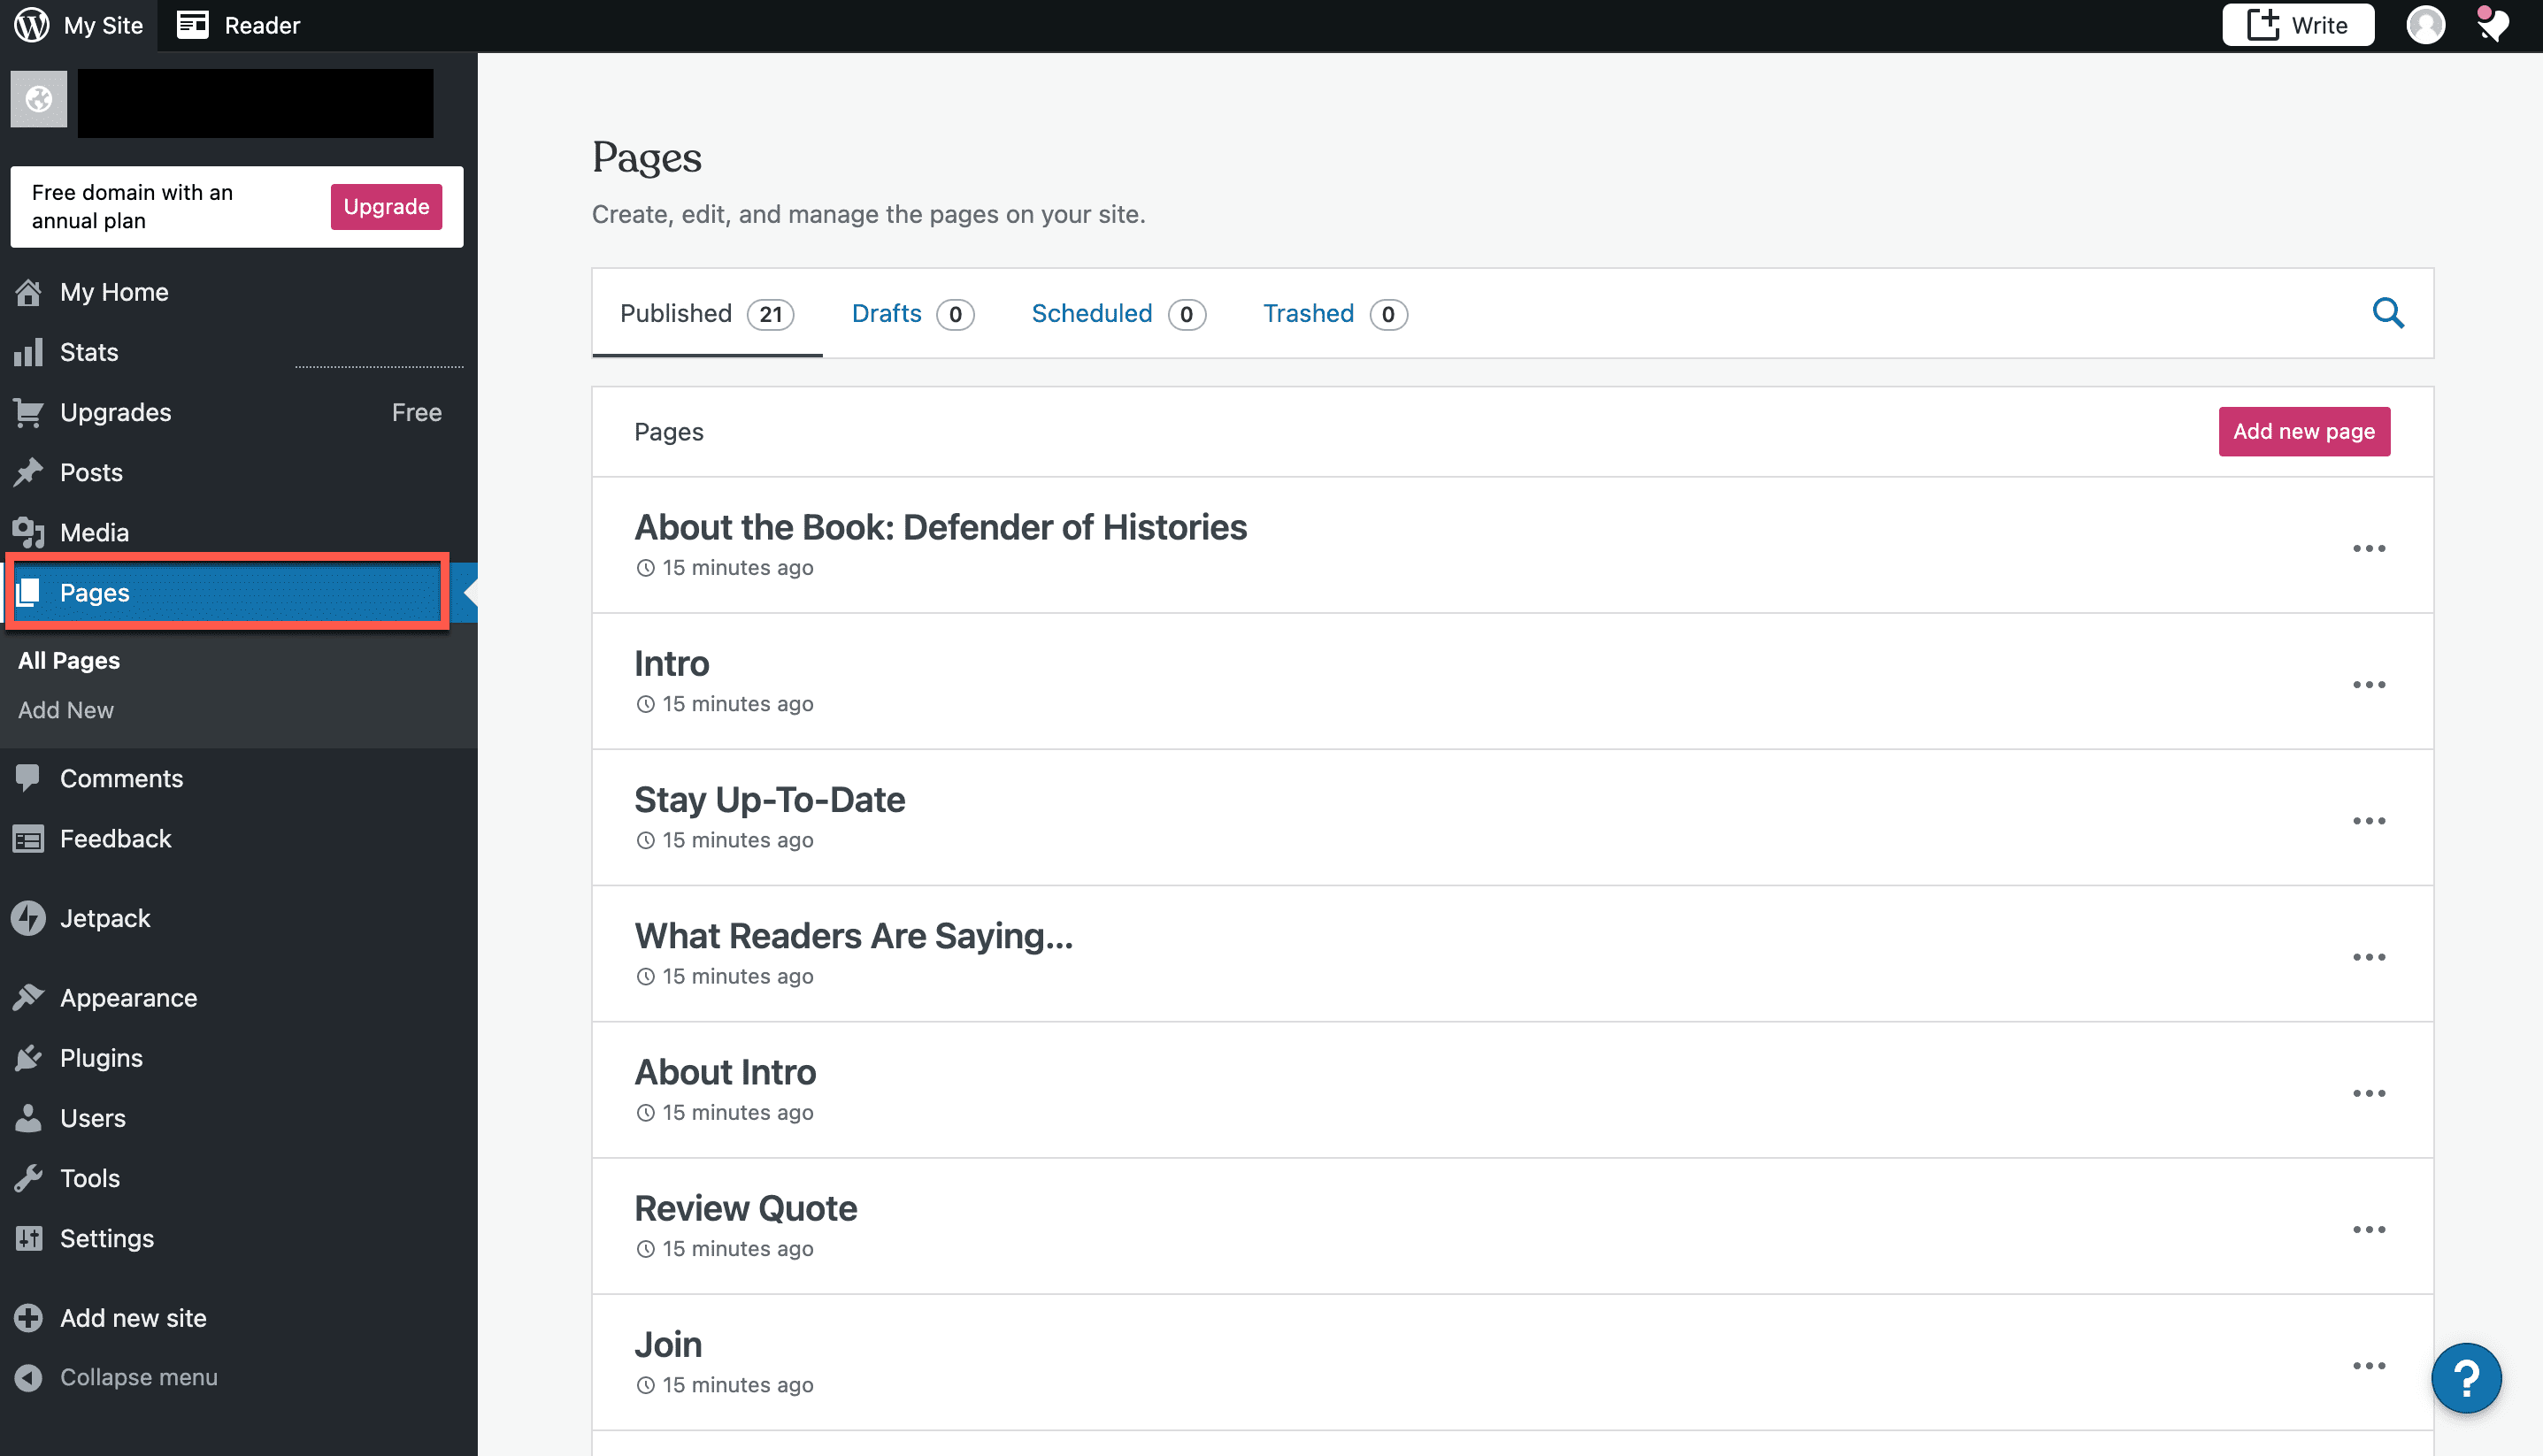Image resolution: width=2543 pixels, height=1456 pixels.
Task: Open Stats in the sidebar
Action: 89,352
